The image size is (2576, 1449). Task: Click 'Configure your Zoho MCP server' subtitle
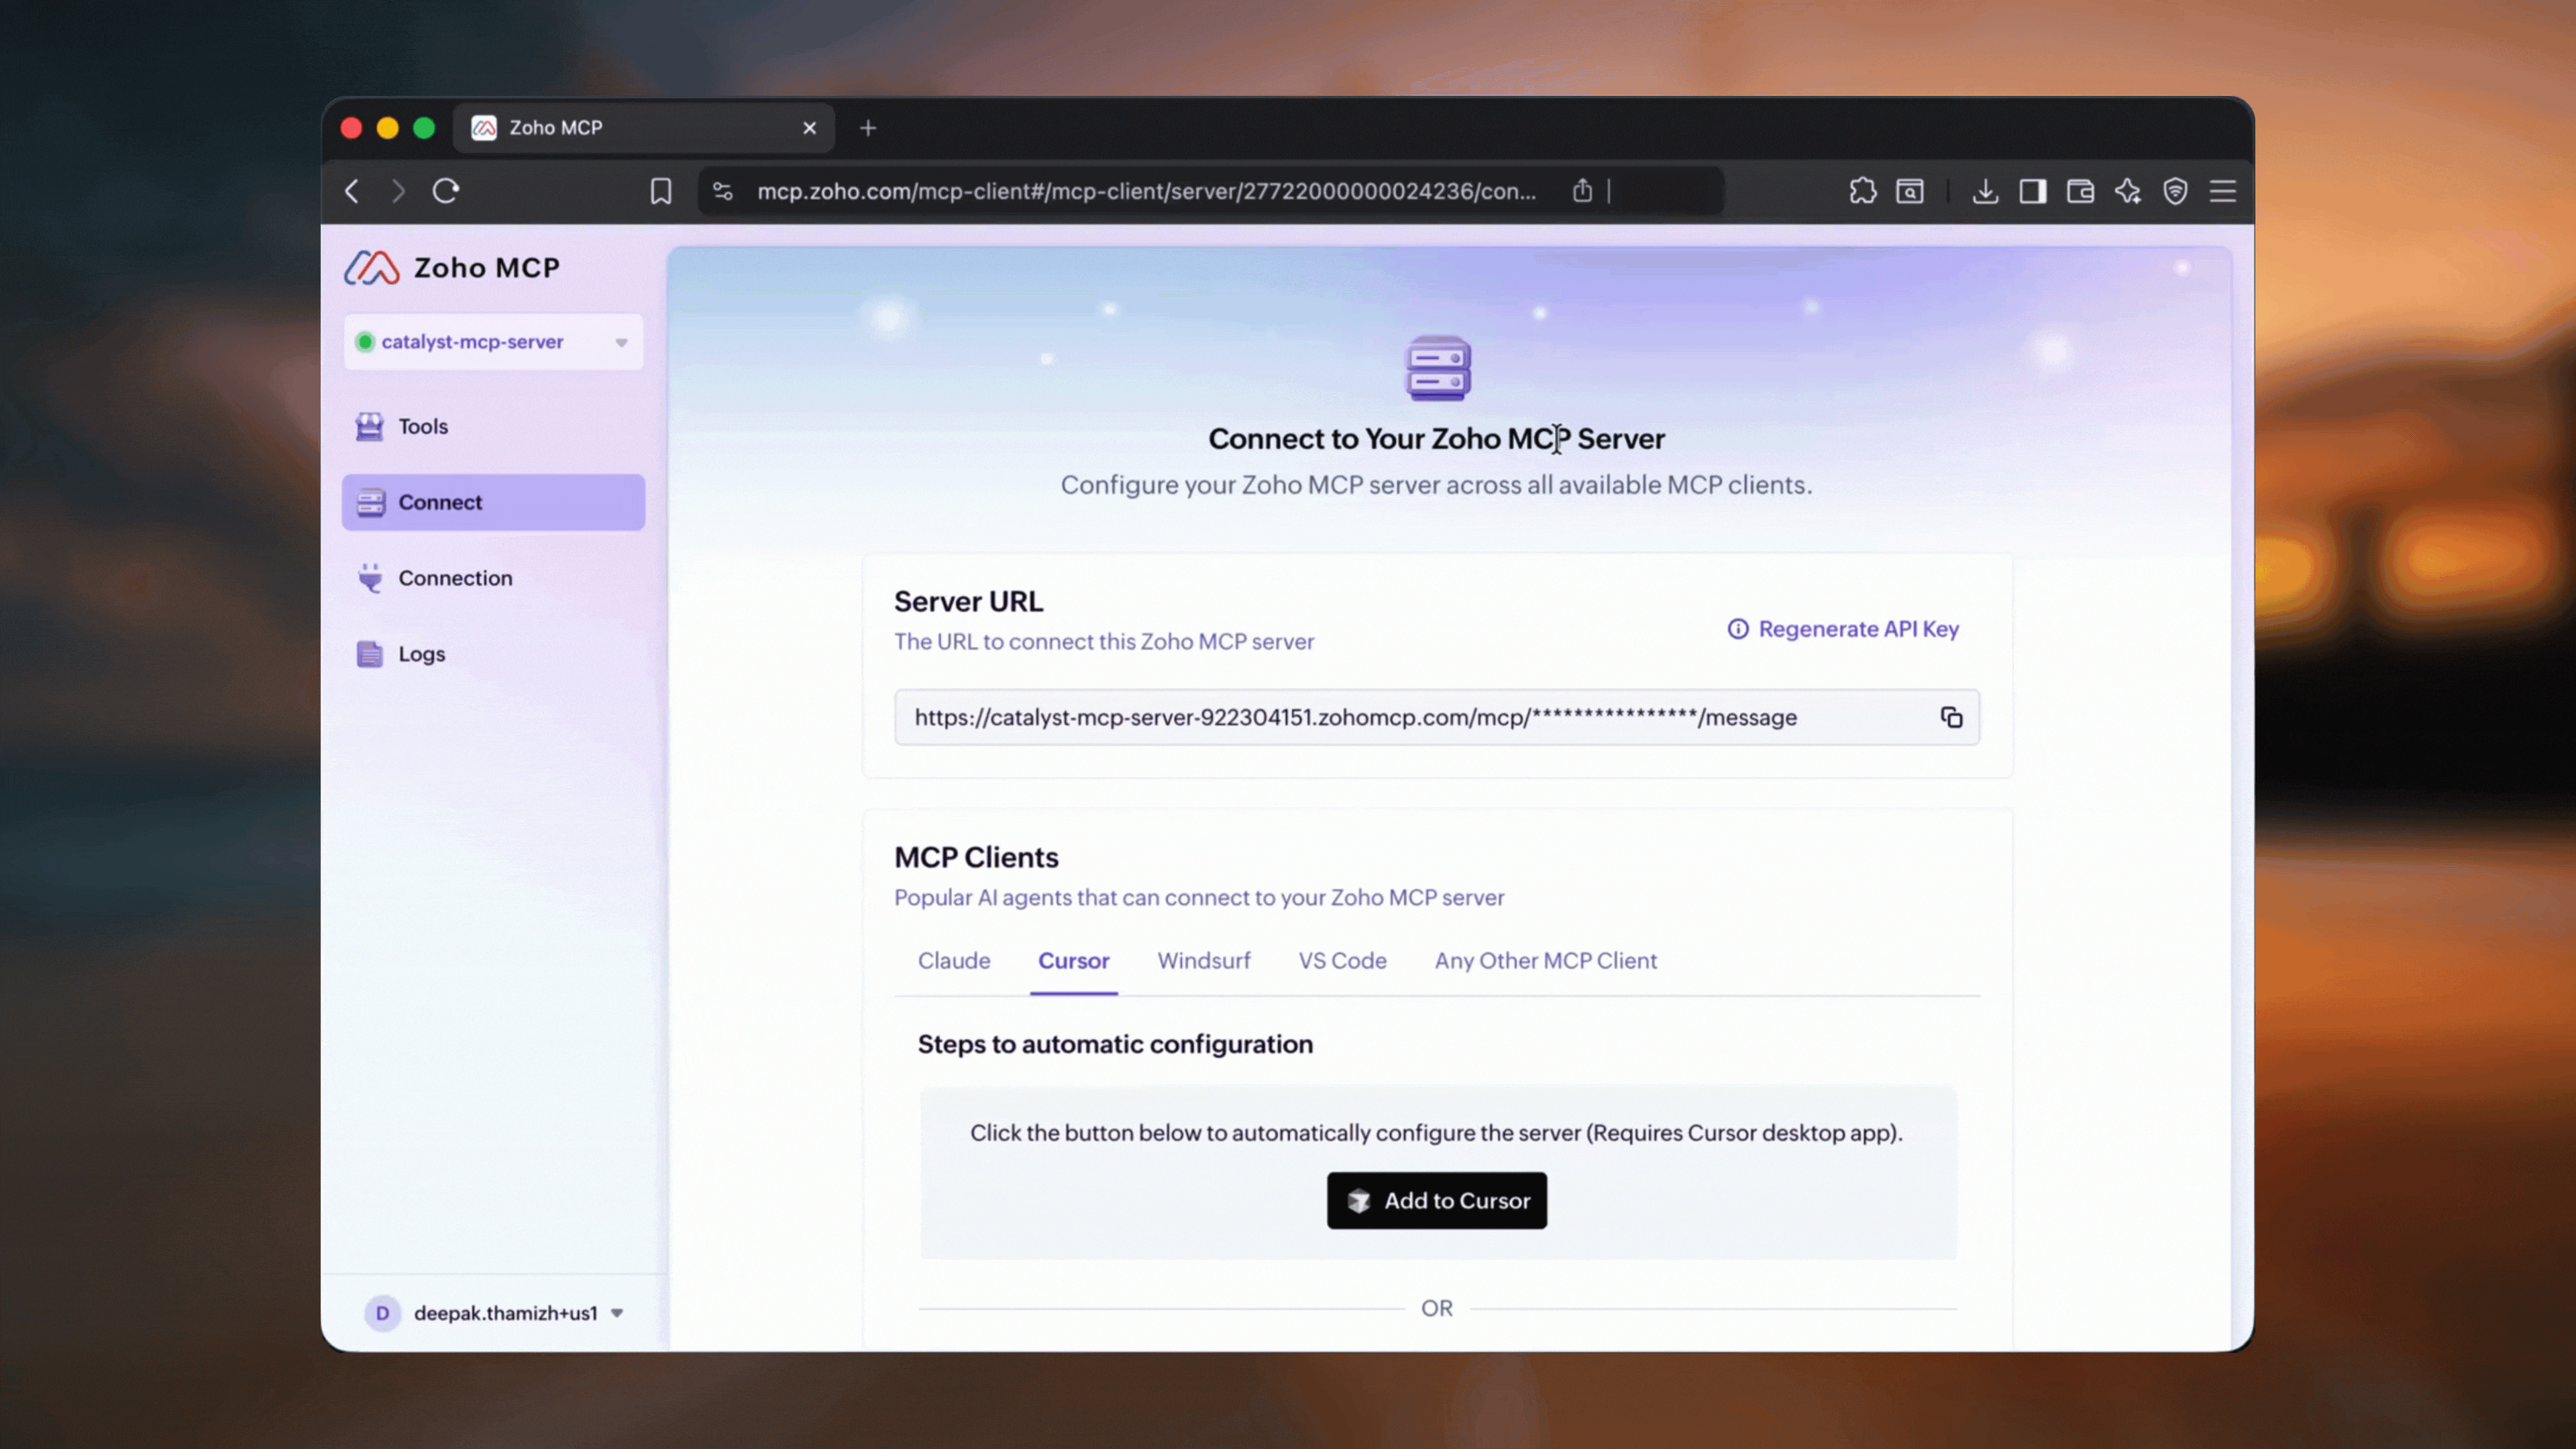[x=1436, y=485]
